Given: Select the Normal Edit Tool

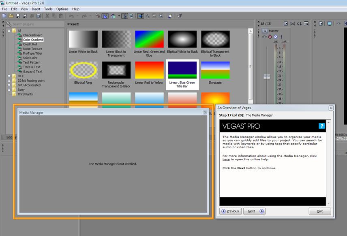Looking at the screenshot, I should click(x=141, y=16).
